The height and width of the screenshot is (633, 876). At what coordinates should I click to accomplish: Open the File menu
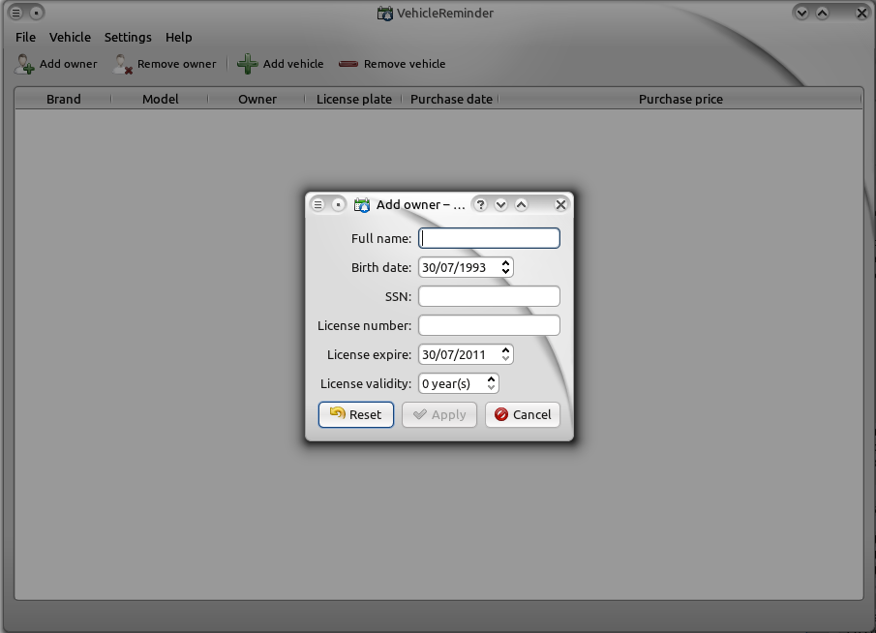coord(26,38)
